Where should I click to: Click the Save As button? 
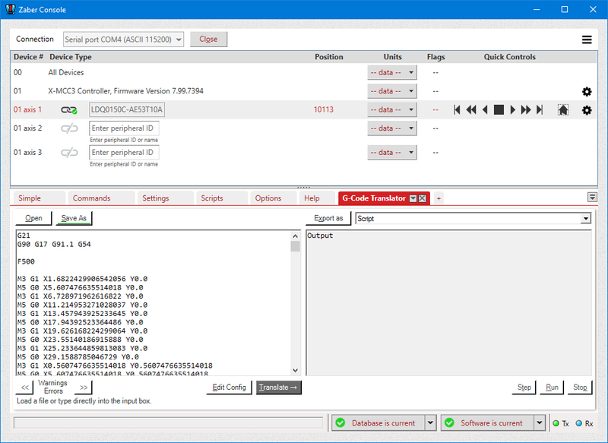click(x=74, y=218)
